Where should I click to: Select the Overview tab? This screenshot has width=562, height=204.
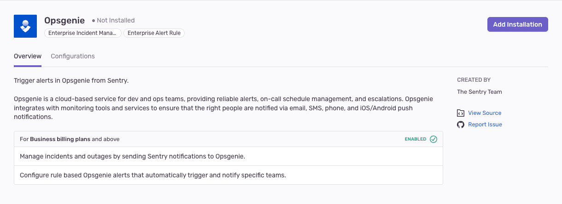click(x=28, y=56)
